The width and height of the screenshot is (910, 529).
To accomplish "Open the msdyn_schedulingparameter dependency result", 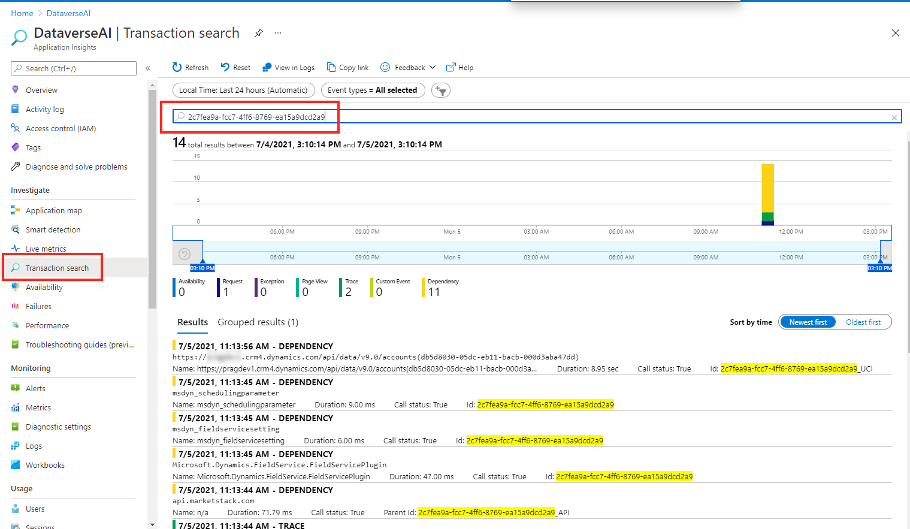I will (x=532, y=394).
